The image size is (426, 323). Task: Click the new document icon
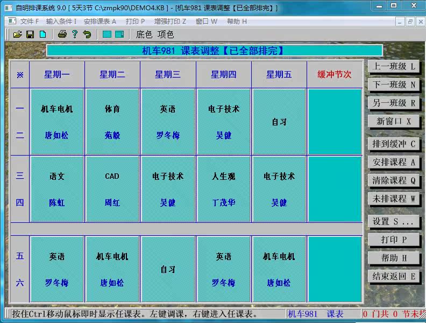click(42, 34)
